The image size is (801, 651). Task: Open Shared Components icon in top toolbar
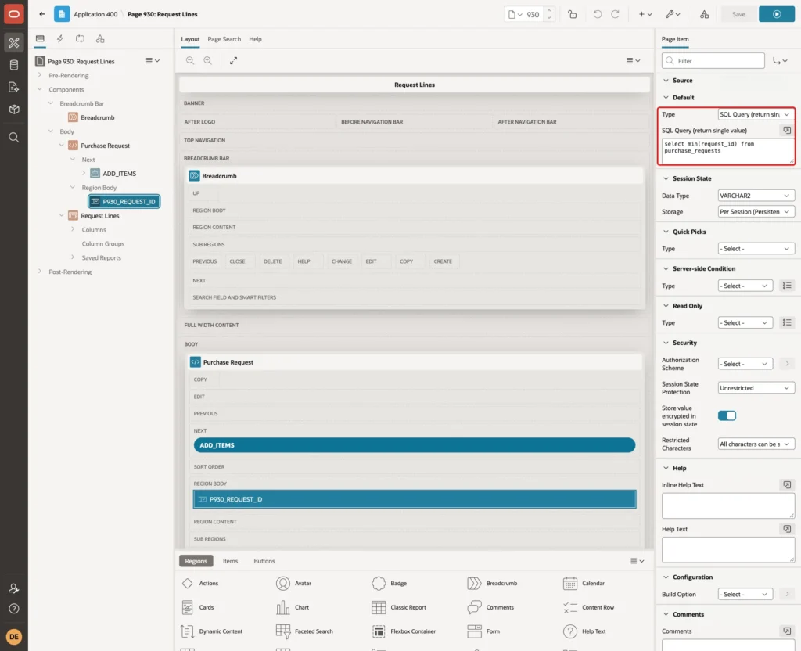coord(704,14)
